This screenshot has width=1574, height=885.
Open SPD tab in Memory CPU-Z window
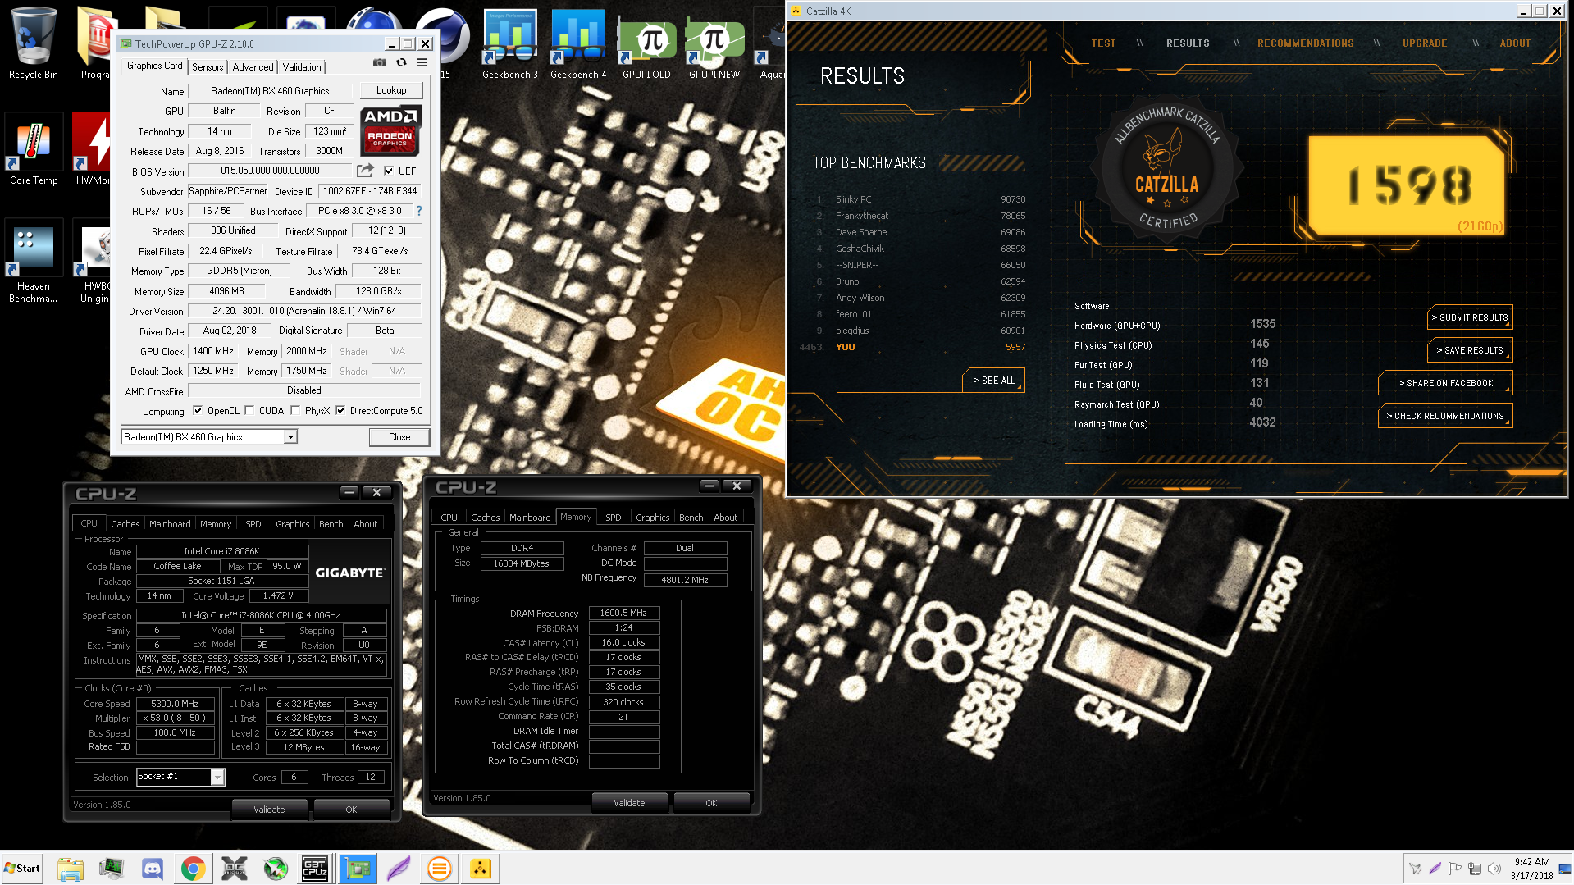point(614,518)
